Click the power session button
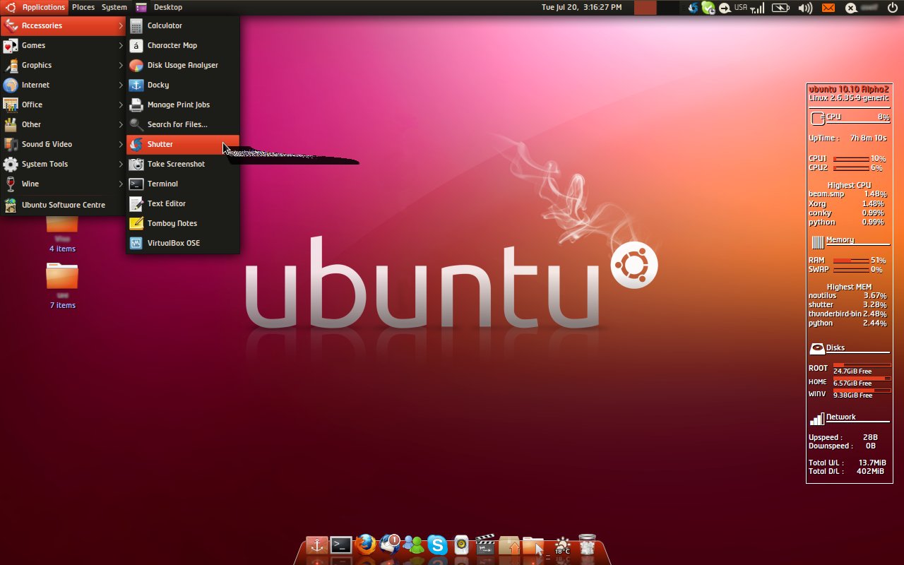Screen dimensions: 904x565 click(x=892, y=8)
